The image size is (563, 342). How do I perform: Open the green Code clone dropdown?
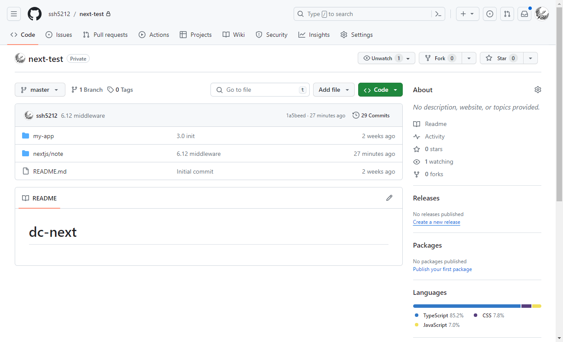click(380, 90)
